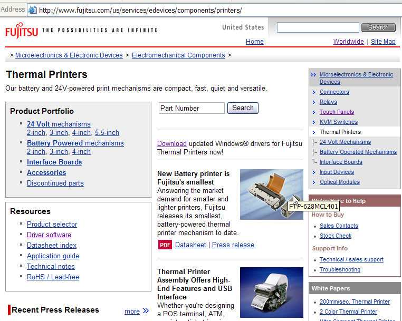Open Application guide resource
Screen dimensions: 402x321
tap(53, 256)
